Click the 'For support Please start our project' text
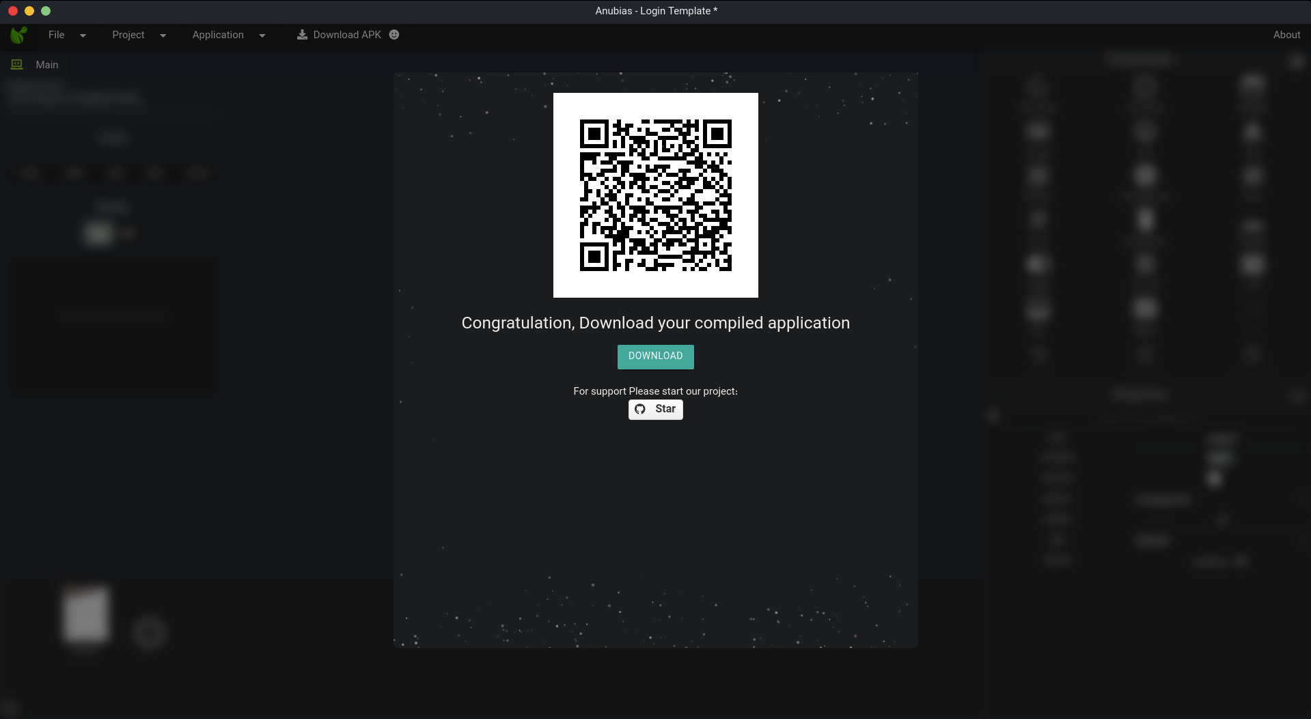1311x719 pixels. pos(656,391)
